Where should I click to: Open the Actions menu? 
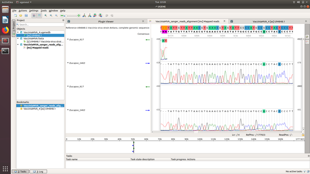(x=23, y=11)
